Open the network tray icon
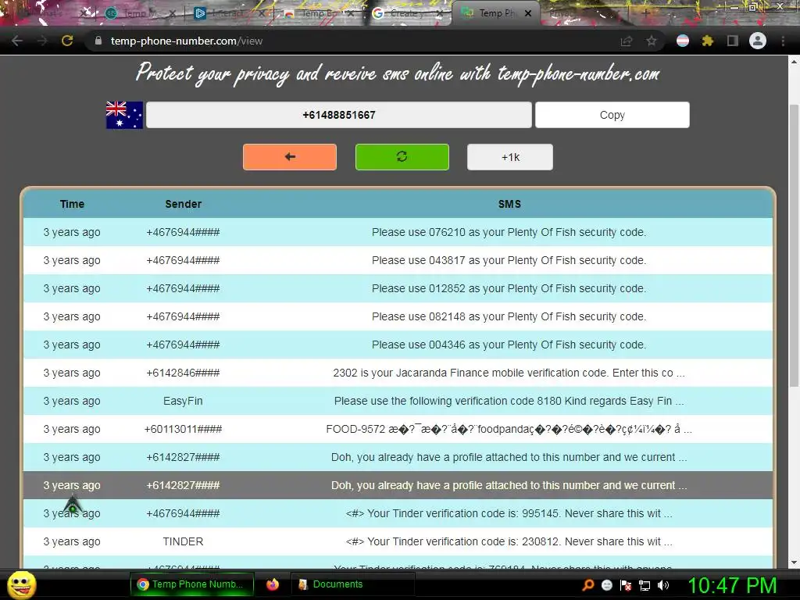The width and height of the screenshot is (800, 600). point(645,585)
